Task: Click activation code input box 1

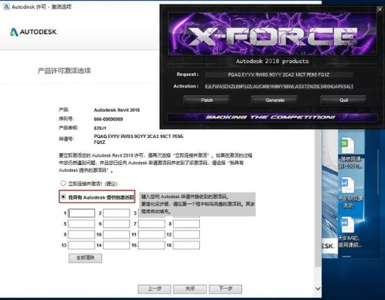Action: pos(81,213)
